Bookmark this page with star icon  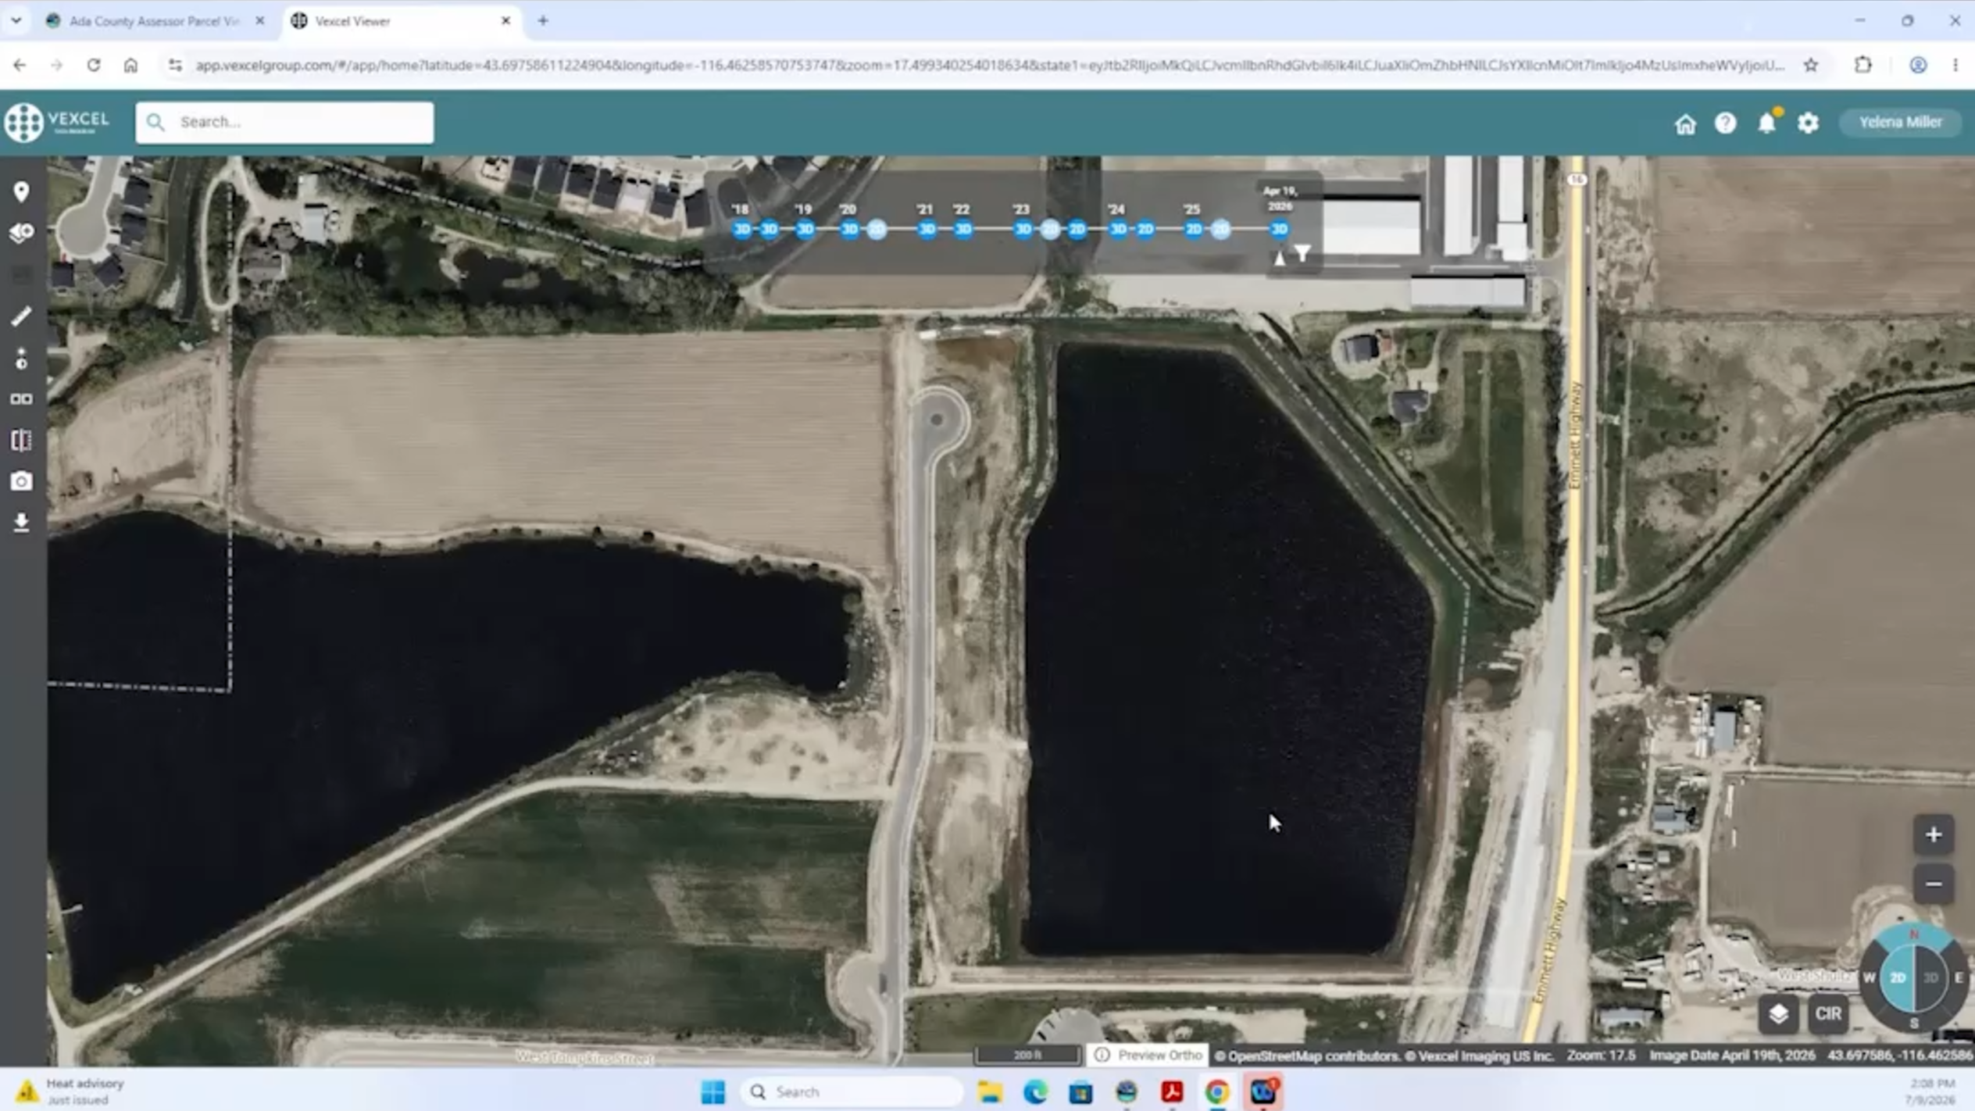click(1811, 65)
